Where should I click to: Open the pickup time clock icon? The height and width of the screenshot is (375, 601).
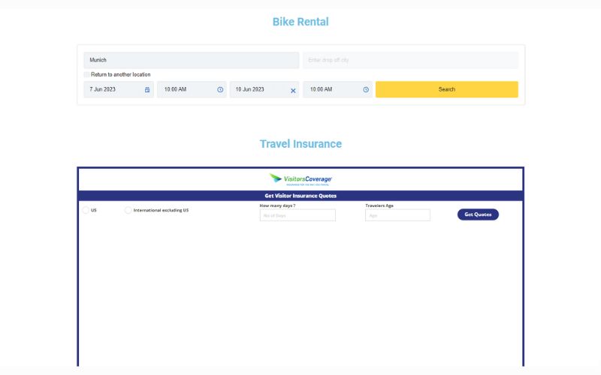(220, 89)
